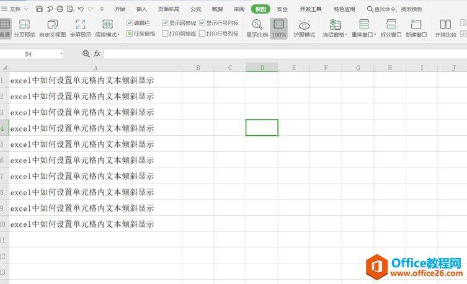Open the 文件 file menu dropdown
This screenshot has height=284, width=467.
[15, 9]
